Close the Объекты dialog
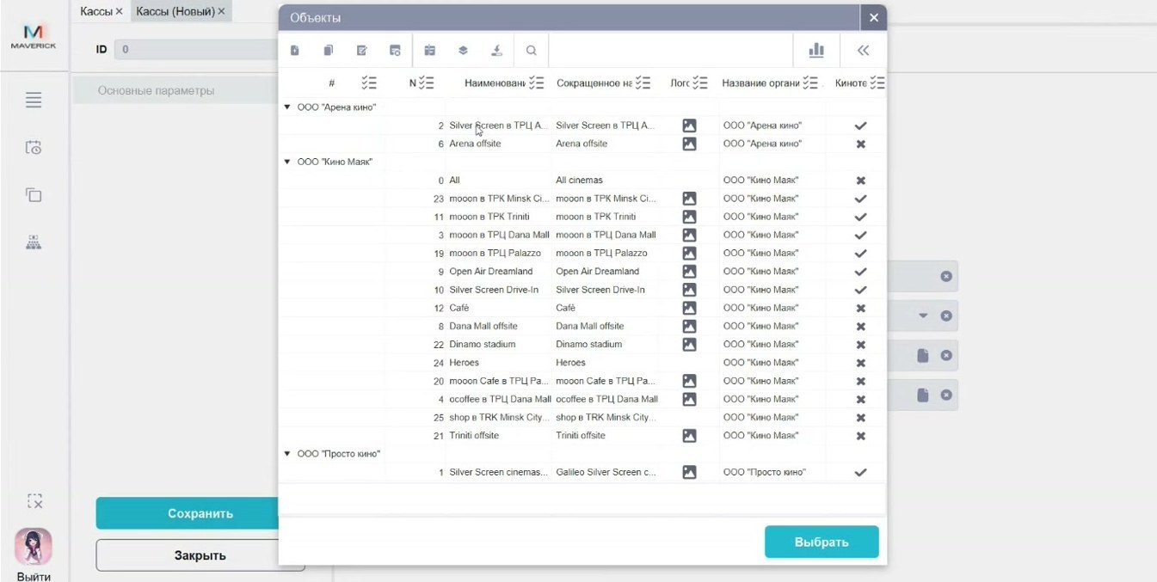1157x582 pixels. [x=873, y=17]
